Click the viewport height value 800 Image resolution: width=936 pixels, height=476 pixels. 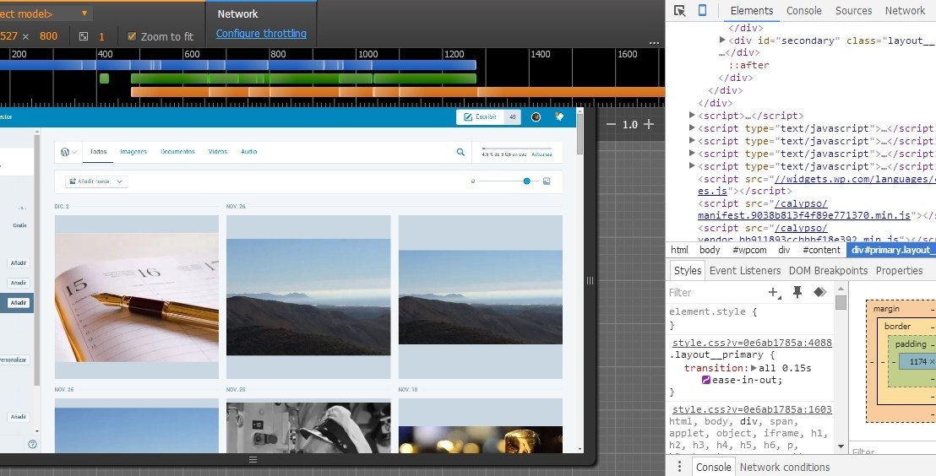click(x=48, y=36)
